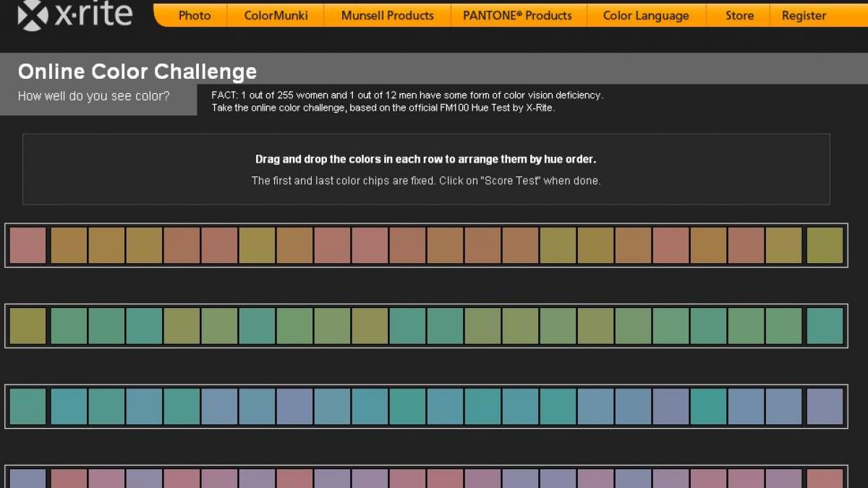Select the fixed olive chip ending the first row

(x=825, y=246)
